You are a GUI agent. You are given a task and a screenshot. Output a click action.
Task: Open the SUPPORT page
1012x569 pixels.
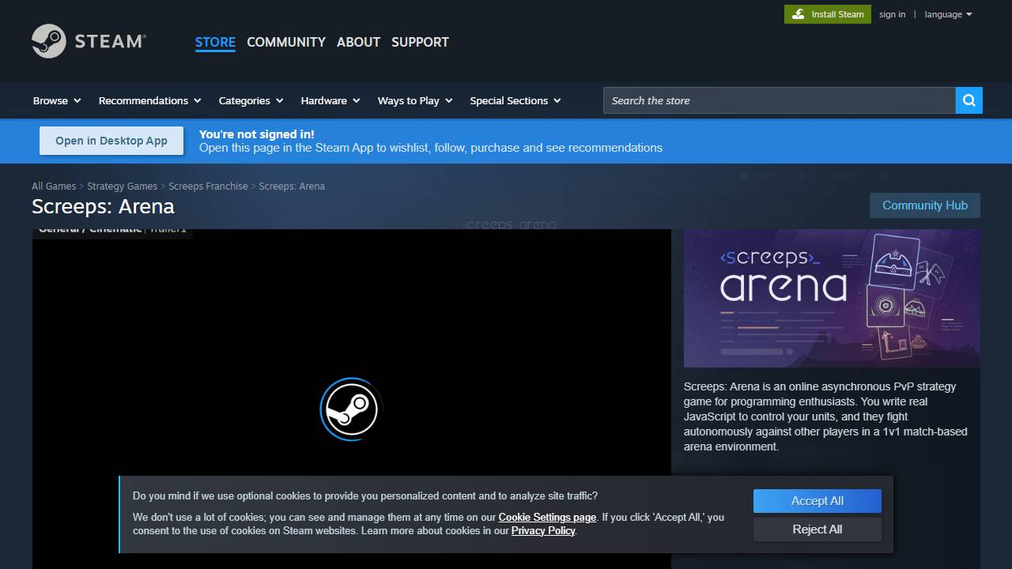pos(420,42)
